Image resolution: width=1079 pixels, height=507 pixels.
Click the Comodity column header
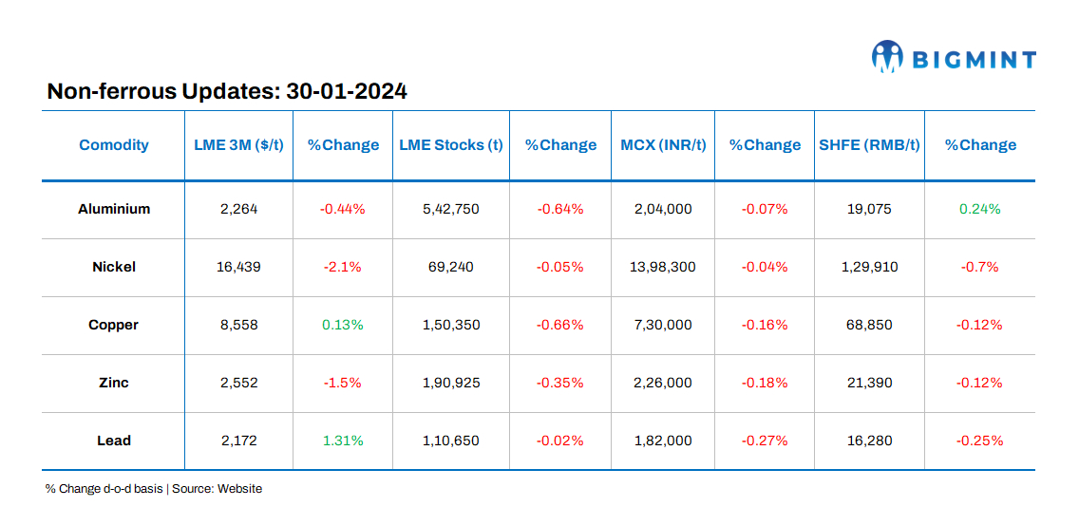114,145
